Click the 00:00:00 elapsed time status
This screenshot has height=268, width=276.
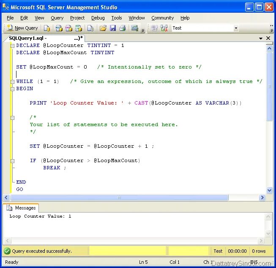(x=237, y=251)
